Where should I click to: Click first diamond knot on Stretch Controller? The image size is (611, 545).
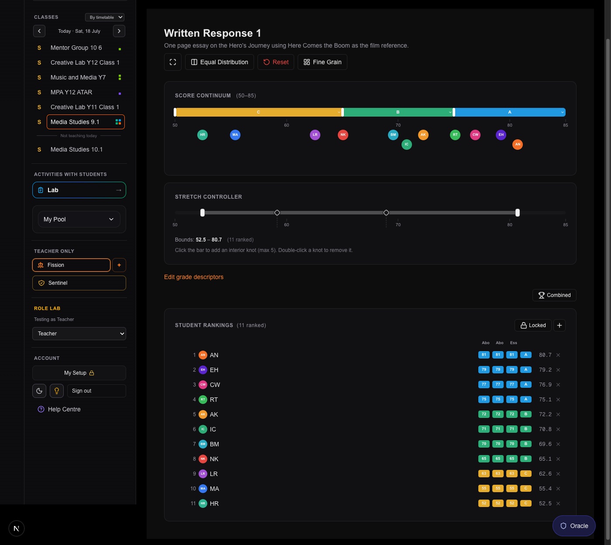(277, 213)
